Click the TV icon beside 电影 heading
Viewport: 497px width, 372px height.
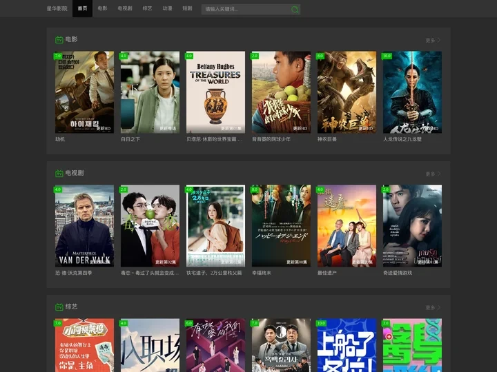tap(59, 40)
